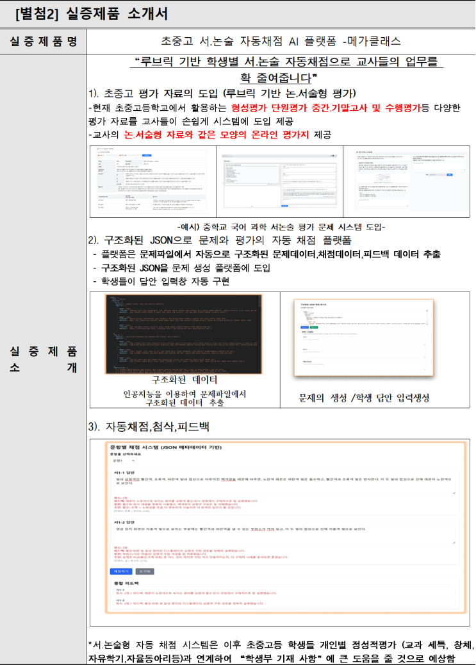This screenshot has height=665, width=476.
Task: Select the 구조화된 JSON test page thumbnail
Action: pos(364,338)
